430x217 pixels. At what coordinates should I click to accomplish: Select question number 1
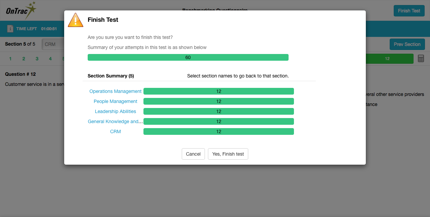coord(10,59)
